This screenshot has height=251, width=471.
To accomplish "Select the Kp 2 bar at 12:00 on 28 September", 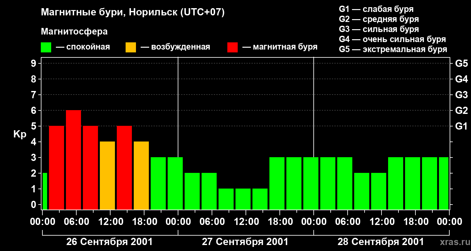I will [x=379, y=191].
